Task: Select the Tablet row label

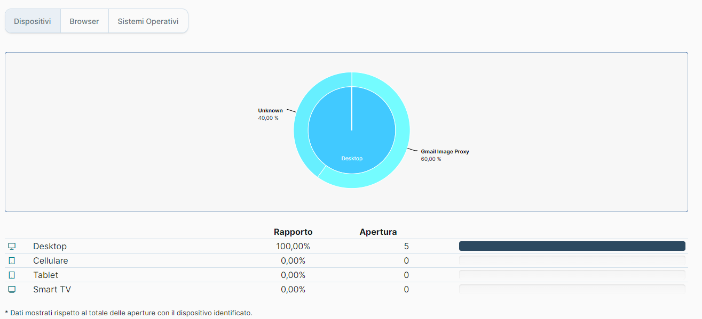Action: [x=46, y=275]
